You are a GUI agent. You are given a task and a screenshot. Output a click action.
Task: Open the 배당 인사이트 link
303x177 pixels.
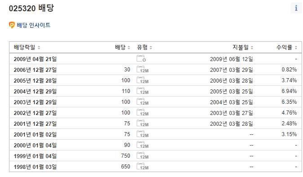(x=33, y=25)
